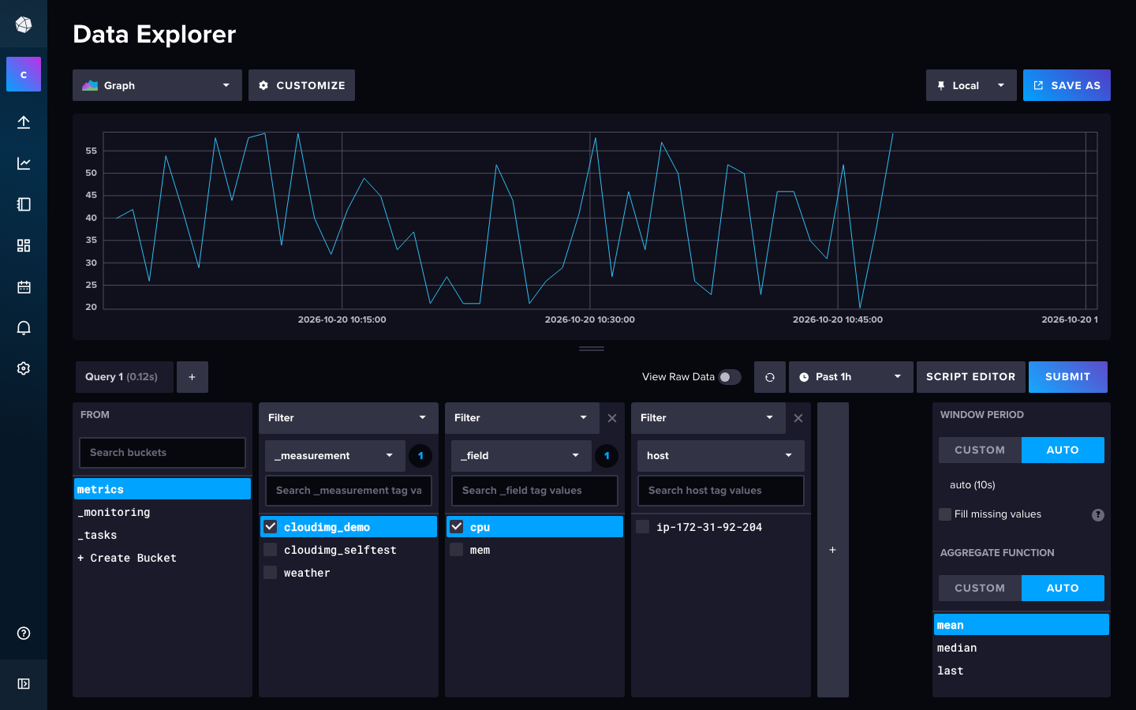This screenshot has width=1136, height=710.
Task: Click the refresh query icon button
Action: (x=770, y=377)
